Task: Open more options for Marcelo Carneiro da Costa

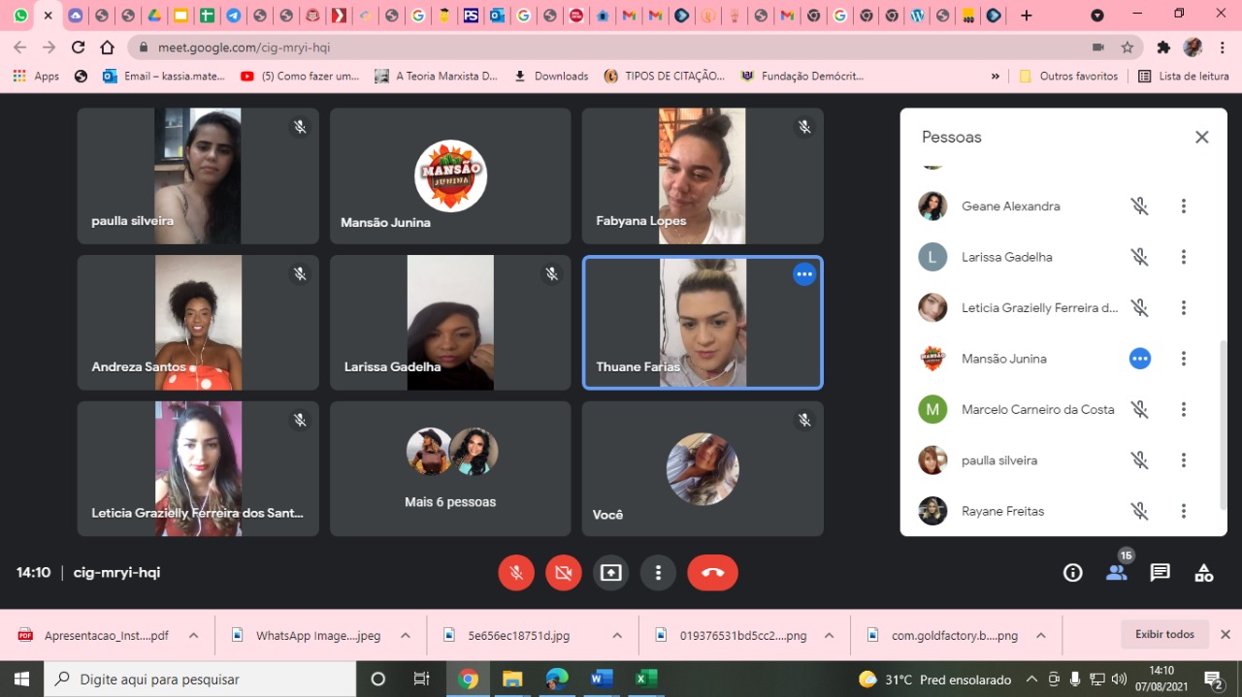Action: point(1183,410)
